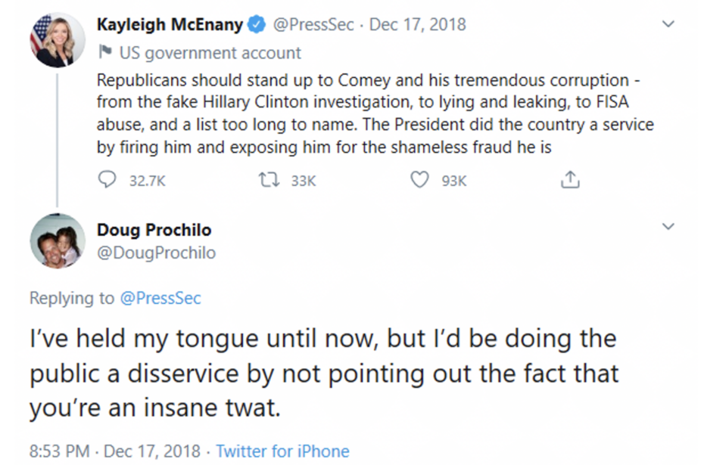This screenshot has width=704, height=465.
Task: Click the Kayleigh McEnany display name
Action: [170, 24]
